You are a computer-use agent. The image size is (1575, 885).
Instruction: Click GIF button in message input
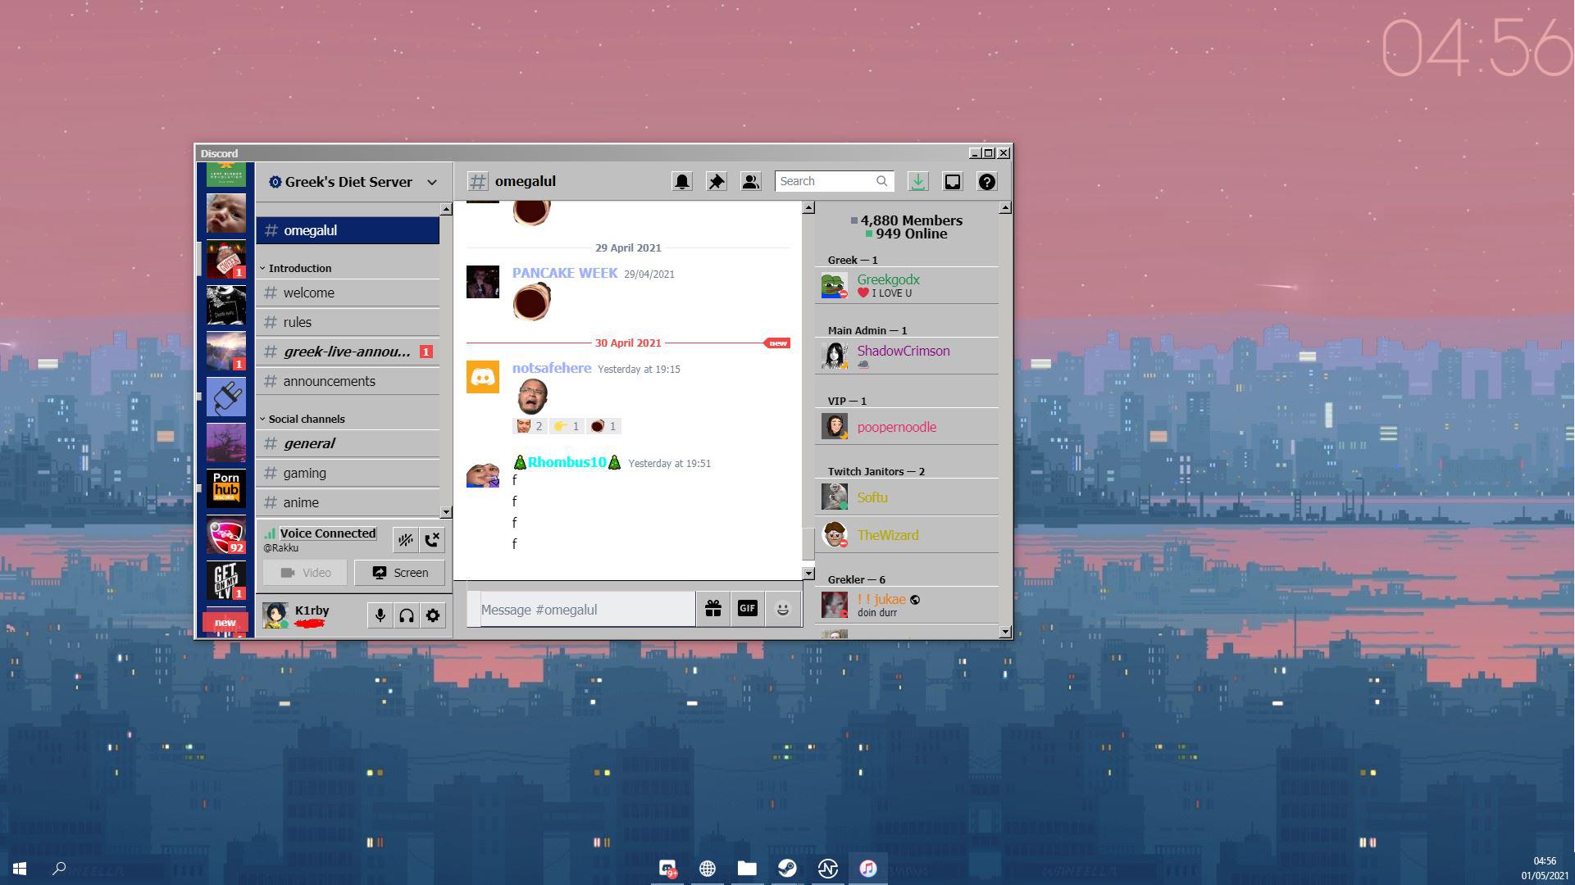coord(746,607)
